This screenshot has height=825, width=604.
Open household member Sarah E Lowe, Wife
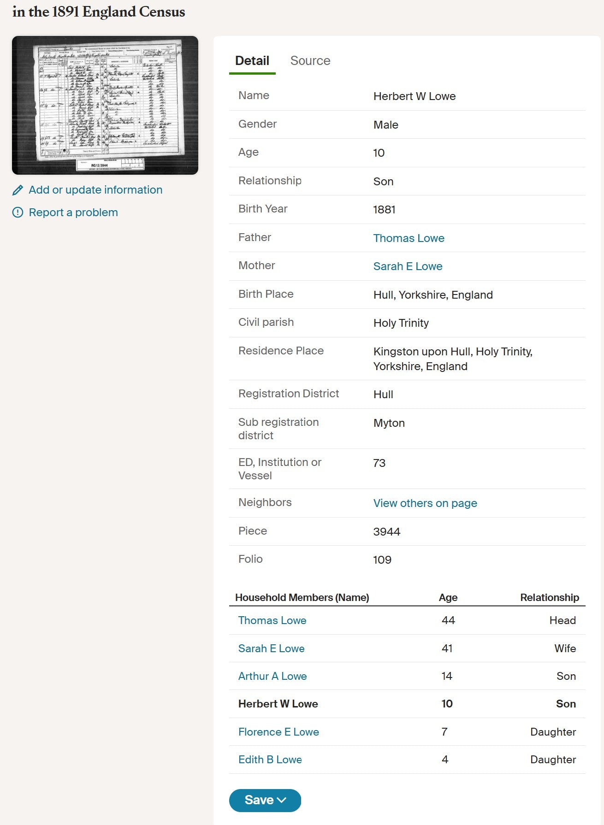[x=271, y=648]
